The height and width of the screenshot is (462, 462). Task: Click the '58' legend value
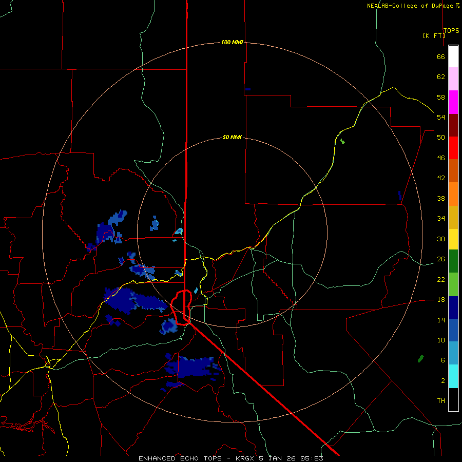[x=441, y=97]
